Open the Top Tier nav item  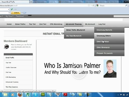(x=33, y=24)
